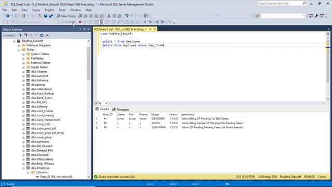Stop the executing query with red square
Screen dimensions: 332x187
(x=80, y=22)
